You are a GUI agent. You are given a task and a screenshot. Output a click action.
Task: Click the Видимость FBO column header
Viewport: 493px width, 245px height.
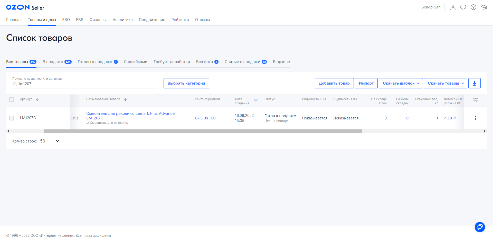pos(314,99)
